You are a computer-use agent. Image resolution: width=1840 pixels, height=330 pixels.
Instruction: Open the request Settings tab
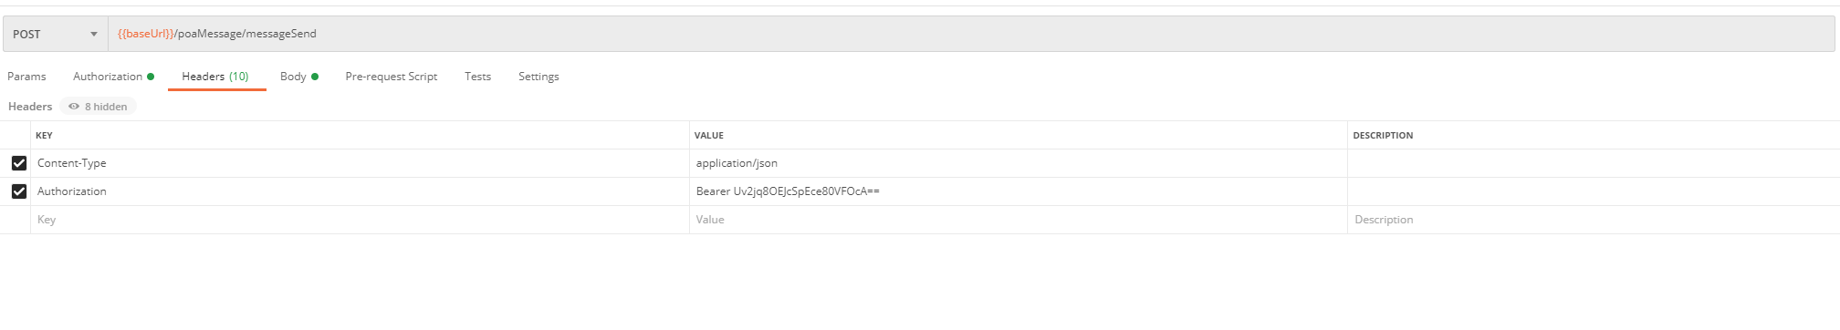(x=538, y=77)
